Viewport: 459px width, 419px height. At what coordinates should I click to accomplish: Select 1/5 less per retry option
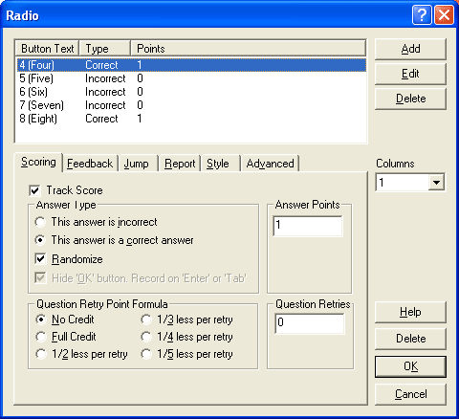(146, 354)
